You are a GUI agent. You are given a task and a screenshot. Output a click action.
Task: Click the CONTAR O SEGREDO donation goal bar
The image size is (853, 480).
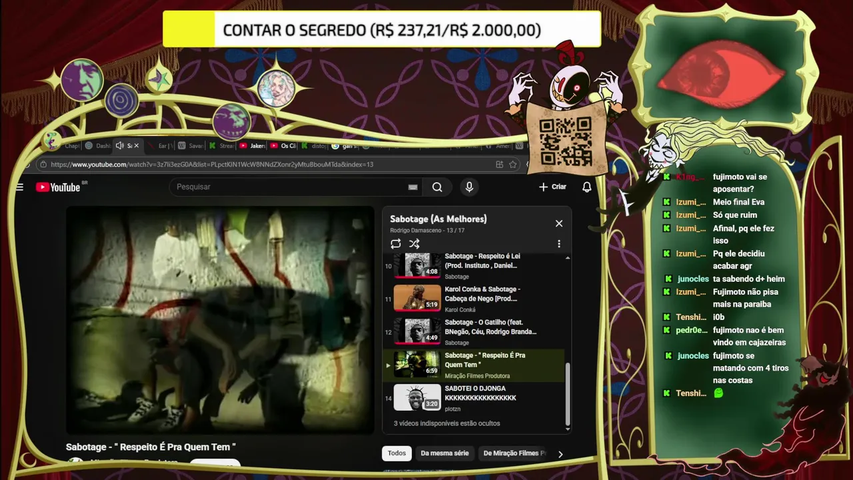pyautogui.click(x=382, y=30)
